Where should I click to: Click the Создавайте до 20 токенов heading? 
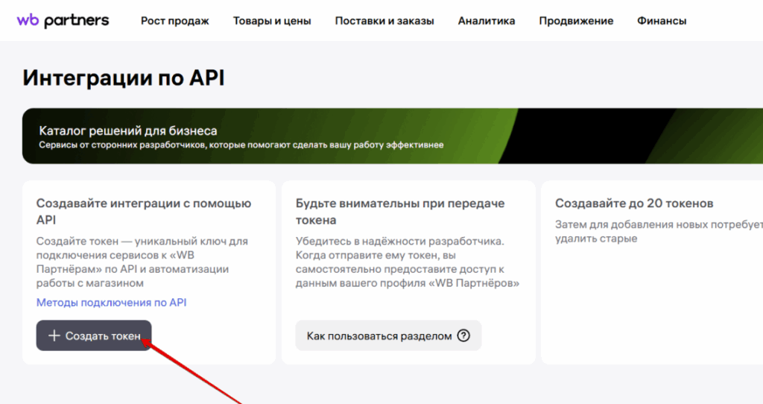634,203
